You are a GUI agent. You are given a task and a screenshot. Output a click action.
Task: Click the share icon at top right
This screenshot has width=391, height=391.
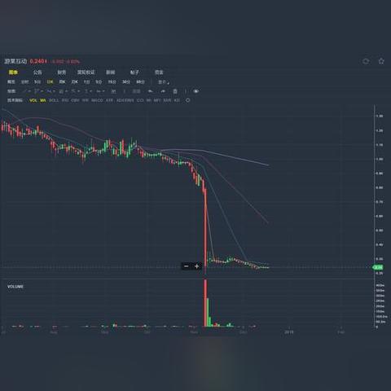coord(366,61)
